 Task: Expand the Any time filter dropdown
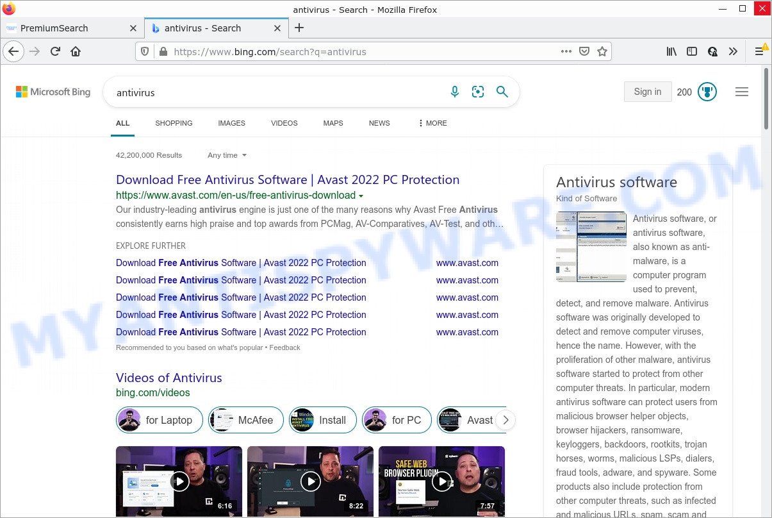pyautogui.click(x=227, y=155)
